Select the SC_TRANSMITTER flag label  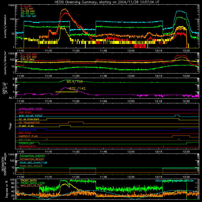coord(29,122)
